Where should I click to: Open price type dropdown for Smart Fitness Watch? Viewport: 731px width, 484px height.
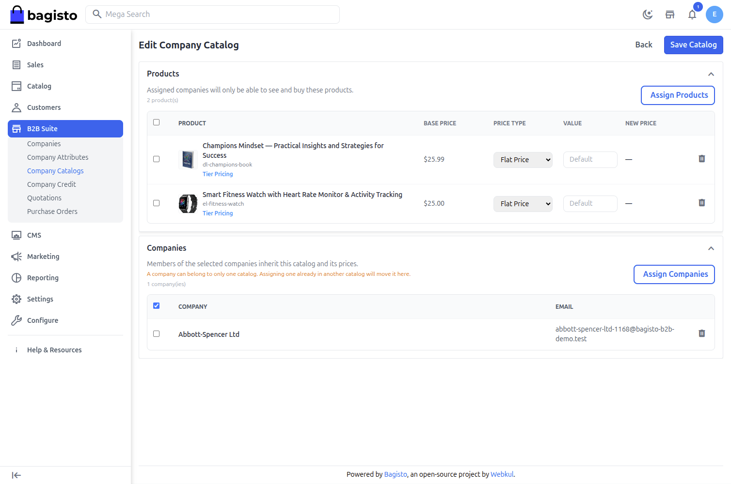pos(523,204)
